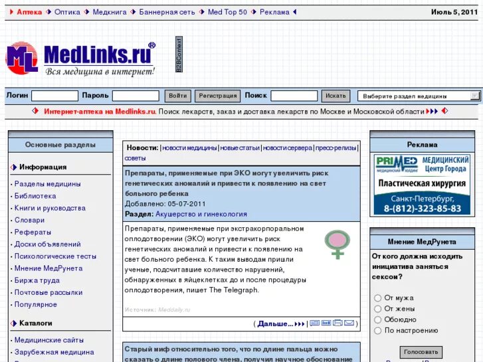Open the Разделы медицины sidebar link

coord(47,184)
